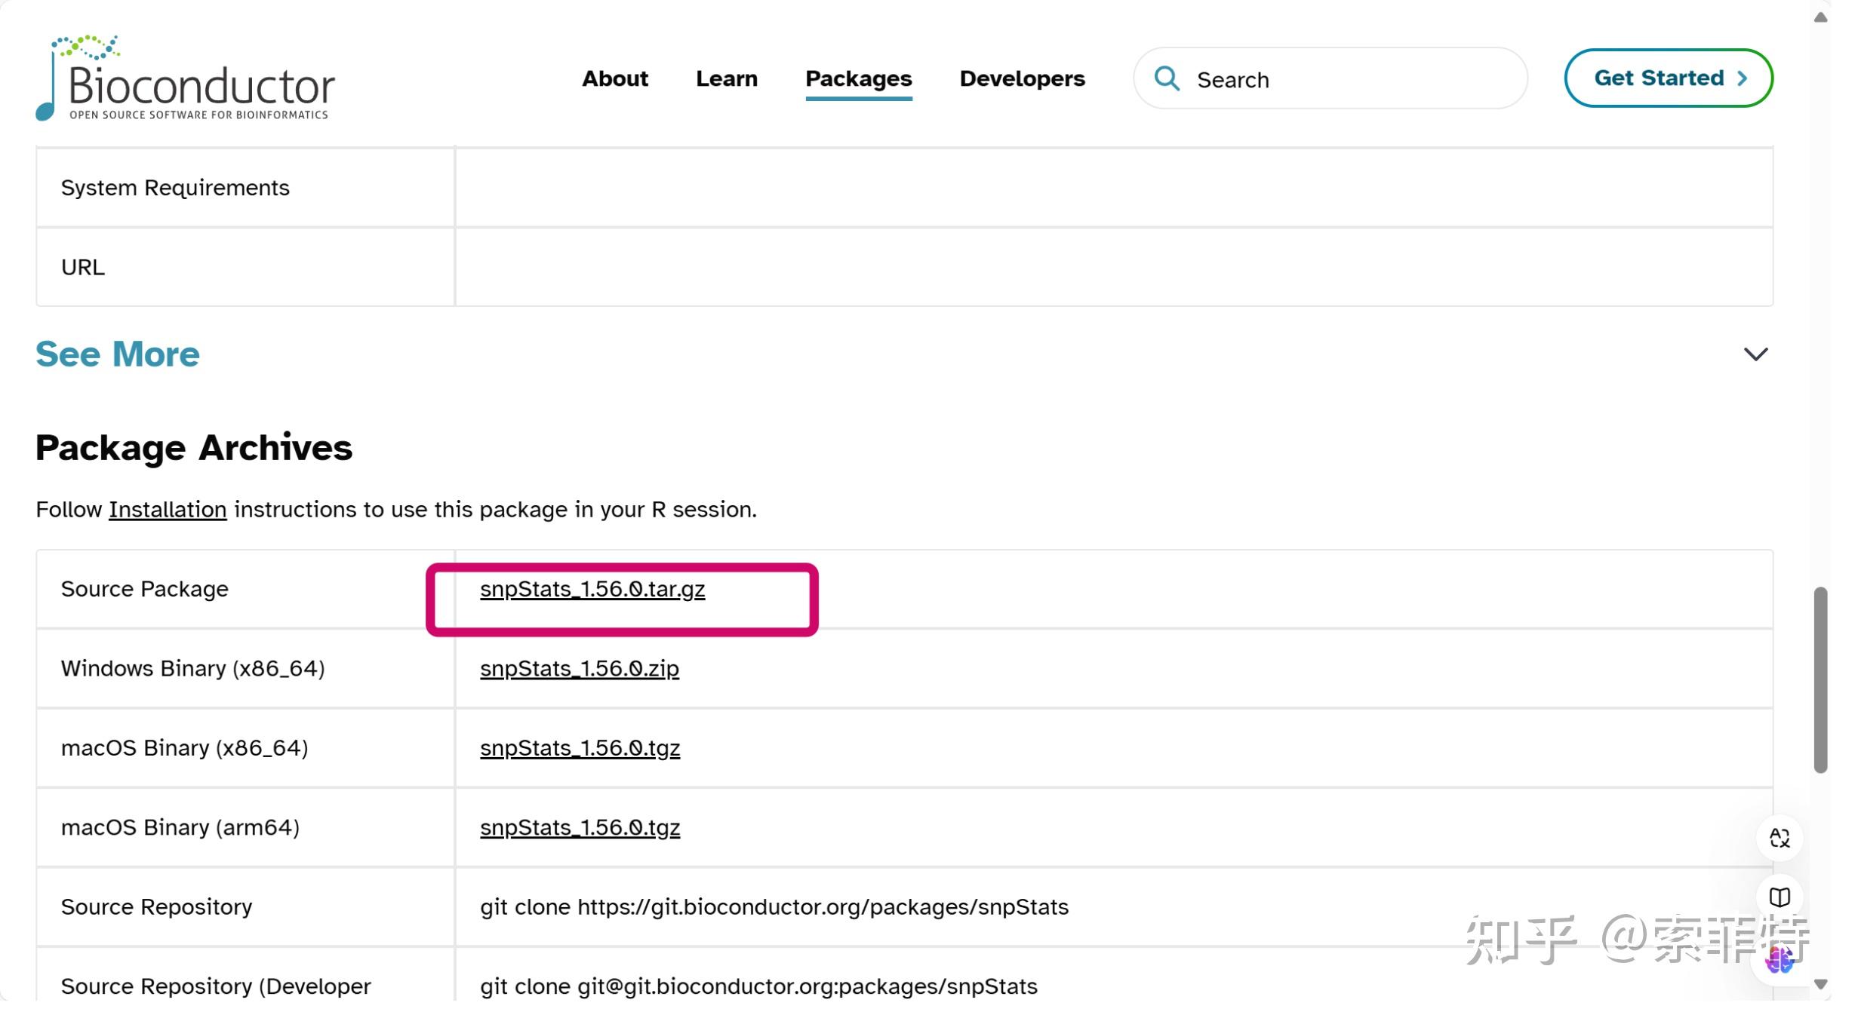Follow the Installation instructions link
The height and width of the screenshot is (1015, 1858).
168,510
